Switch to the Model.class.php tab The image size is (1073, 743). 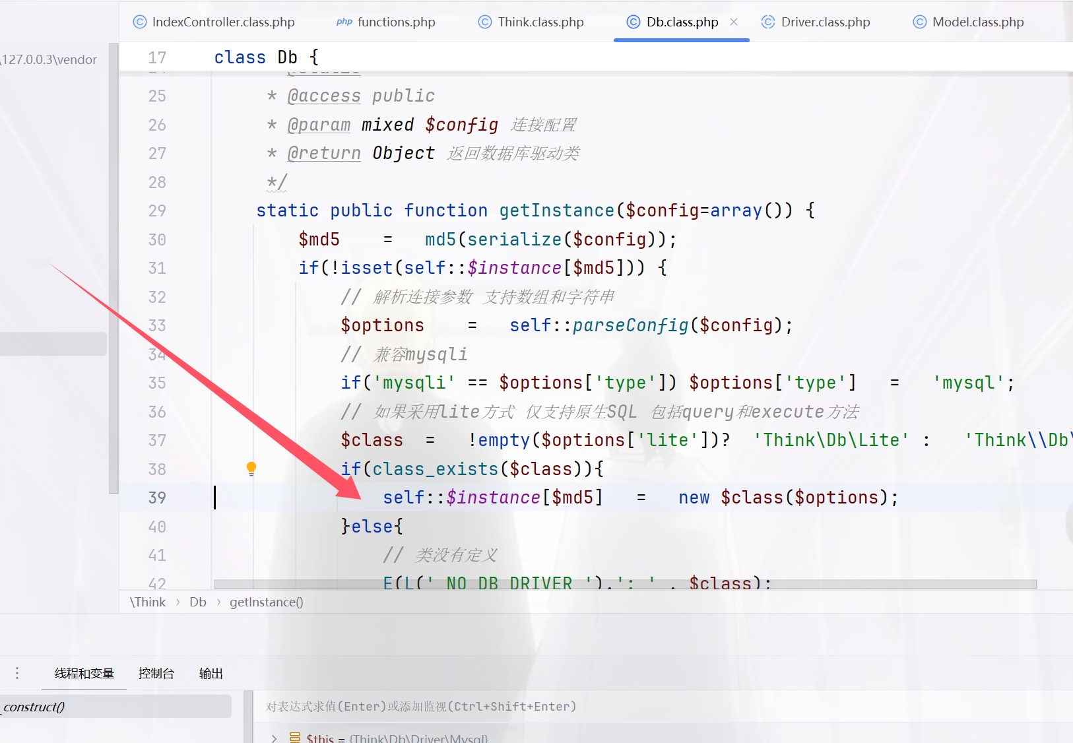click(x=969, y=22)
